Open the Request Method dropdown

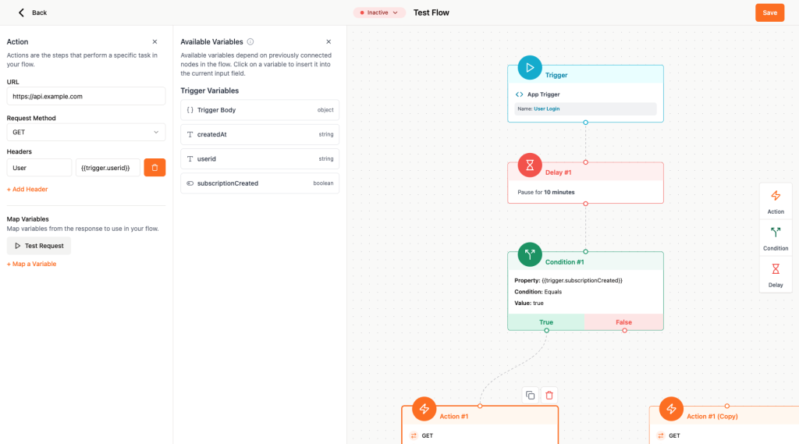[86, 133]
